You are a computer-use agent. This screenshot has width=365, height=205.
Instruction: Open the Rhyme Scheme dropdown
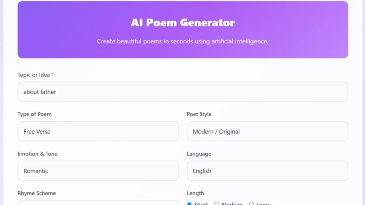(x=98, y=203)
